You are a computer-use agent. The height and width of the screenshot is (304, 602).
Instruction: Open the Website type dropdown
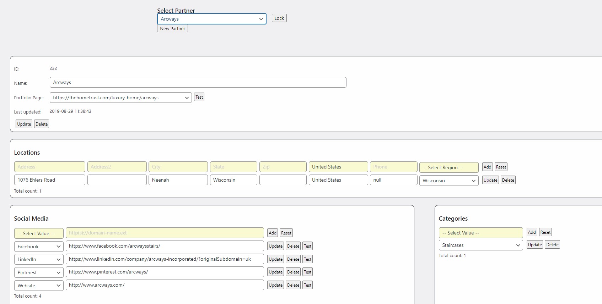39,286
